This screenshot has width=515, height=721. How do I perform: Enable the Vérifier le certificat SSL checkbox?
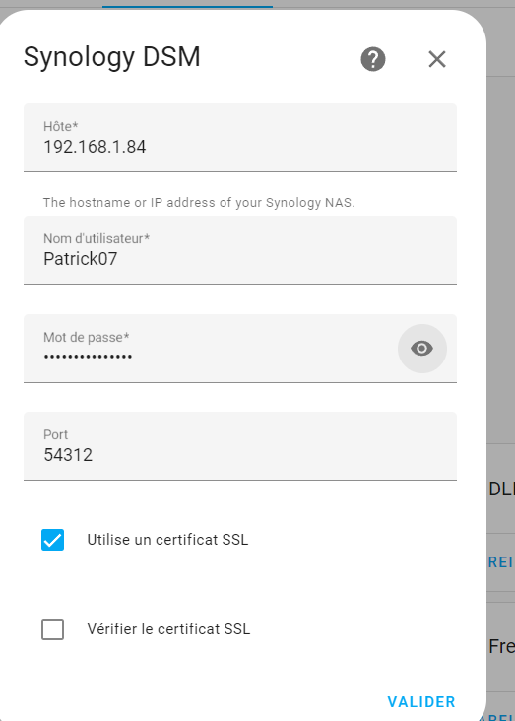53,629
